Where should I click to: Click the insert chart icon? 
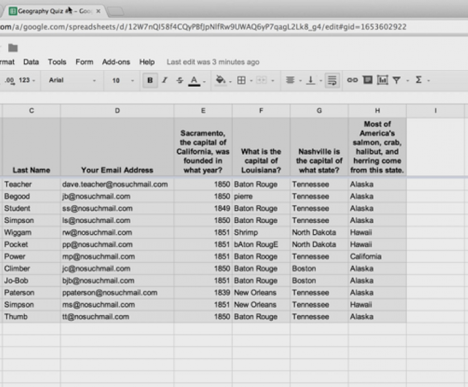click(x=382, y=81)
